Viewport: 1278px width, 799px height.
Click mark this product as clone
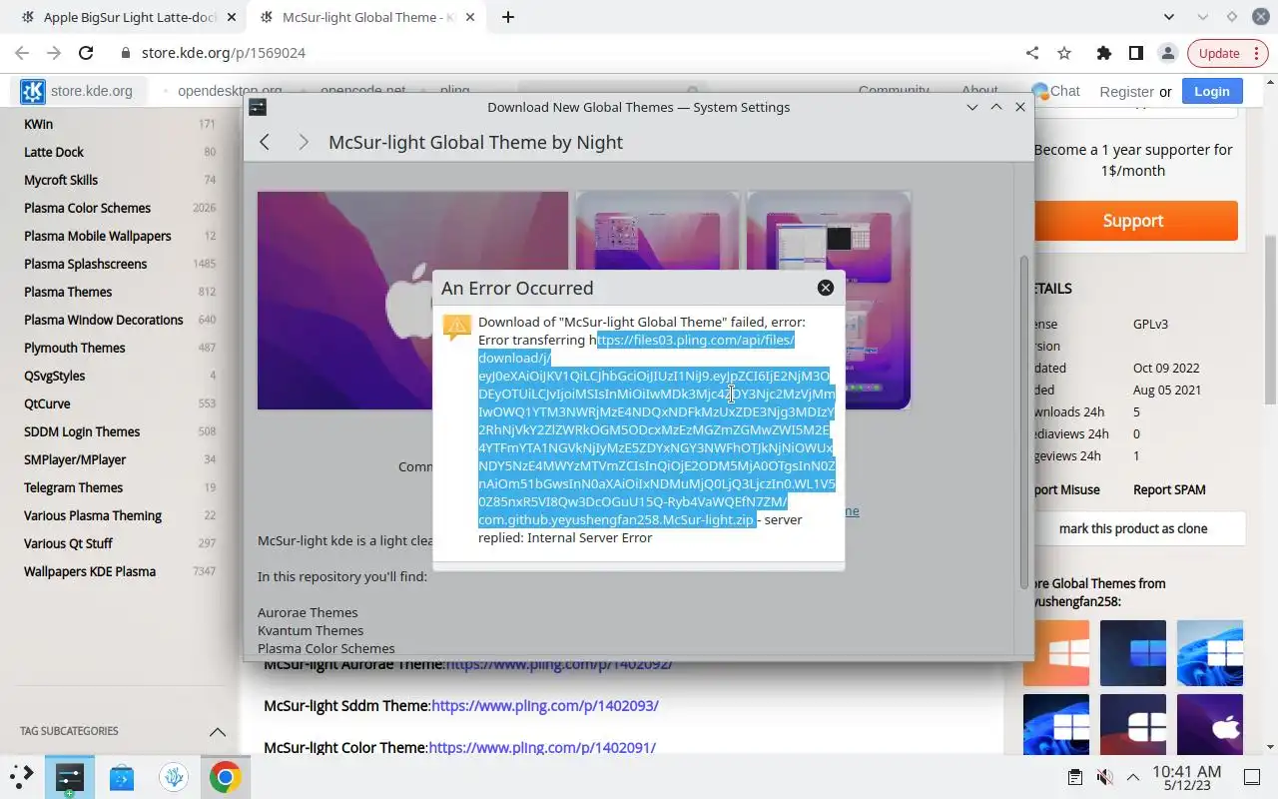click(x=1133, y=528)
